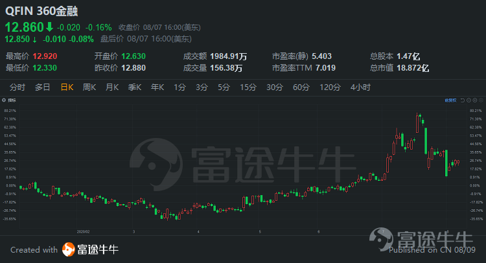Click the -0.08% after-hours change value
Image resolution: width=486 pixels, height=263 pixels.
tap(81, 39)
